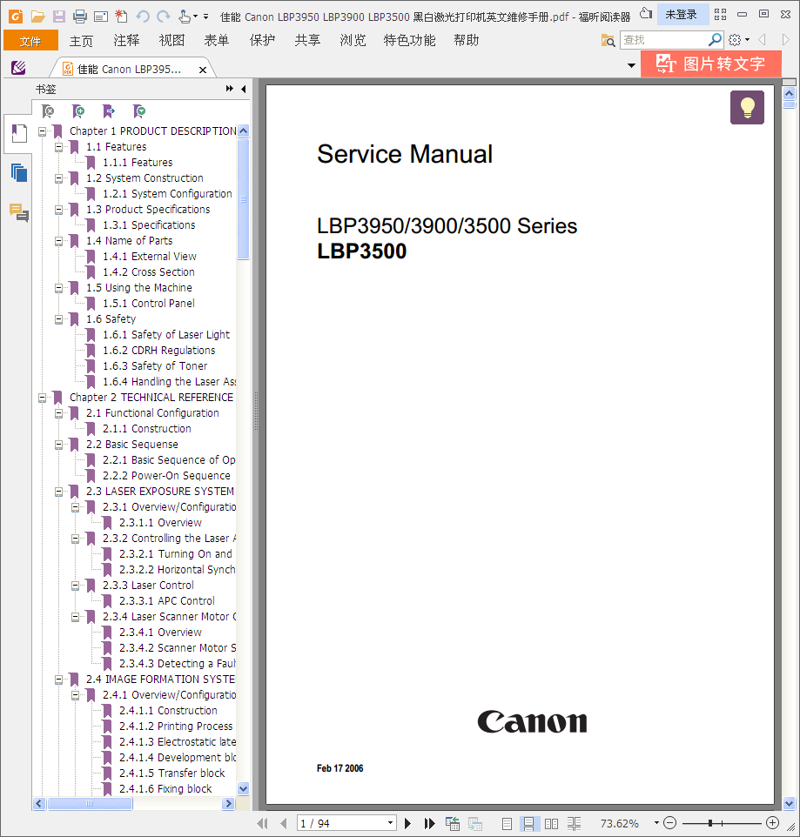Open search settings gear icon
Image resolution: width=800 pixels, height=837 pixels.
point(735,39)
